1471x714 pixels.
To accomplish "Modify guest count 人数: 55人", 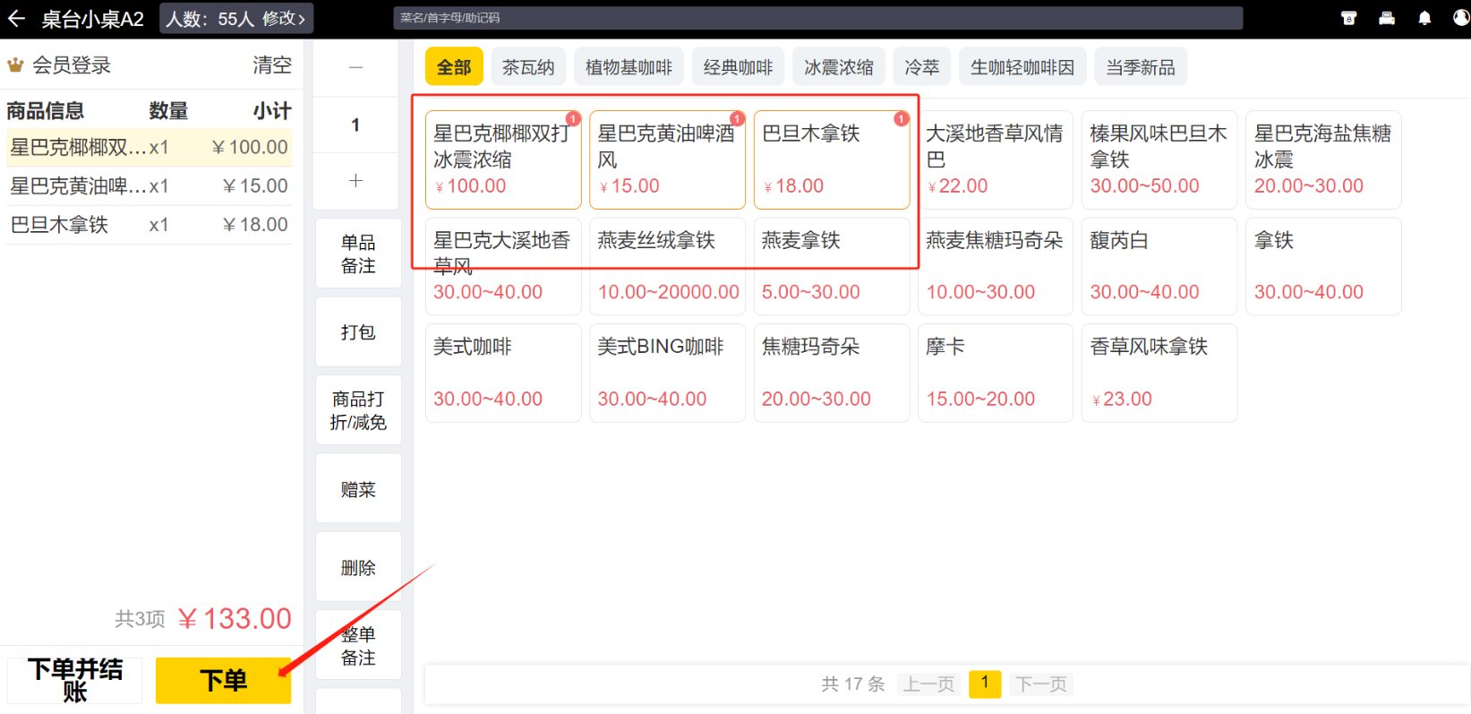I will point(236,18).
